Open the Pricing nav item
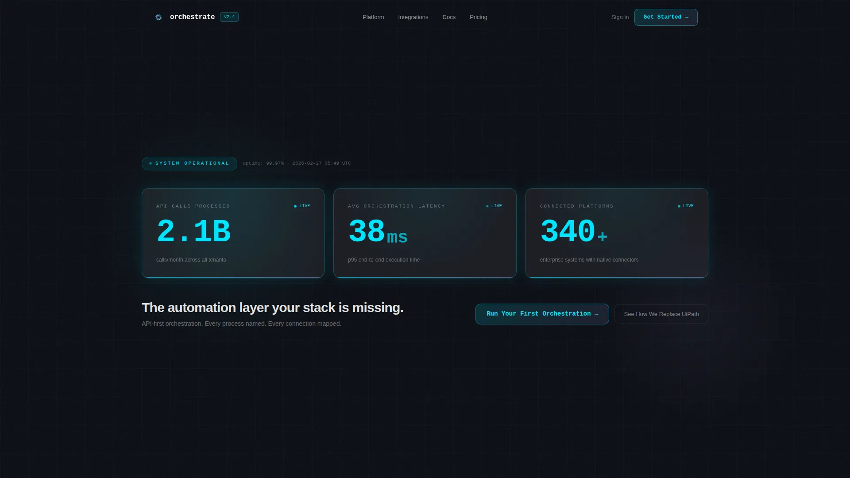The height and width of the screenshot is (478, 850). click(x=479, y=17)
